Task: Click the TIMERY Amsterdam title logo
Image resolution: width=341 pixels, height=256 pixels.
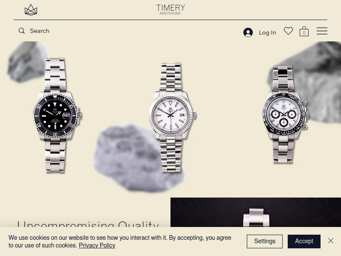Action: click(x=170, y=9)
